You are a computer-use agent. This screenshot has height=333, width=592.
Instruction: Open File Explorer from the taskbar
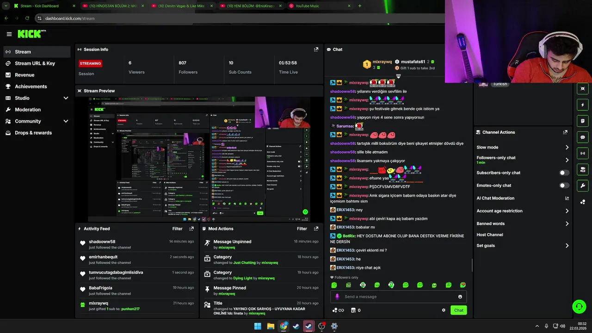point(271,326)
